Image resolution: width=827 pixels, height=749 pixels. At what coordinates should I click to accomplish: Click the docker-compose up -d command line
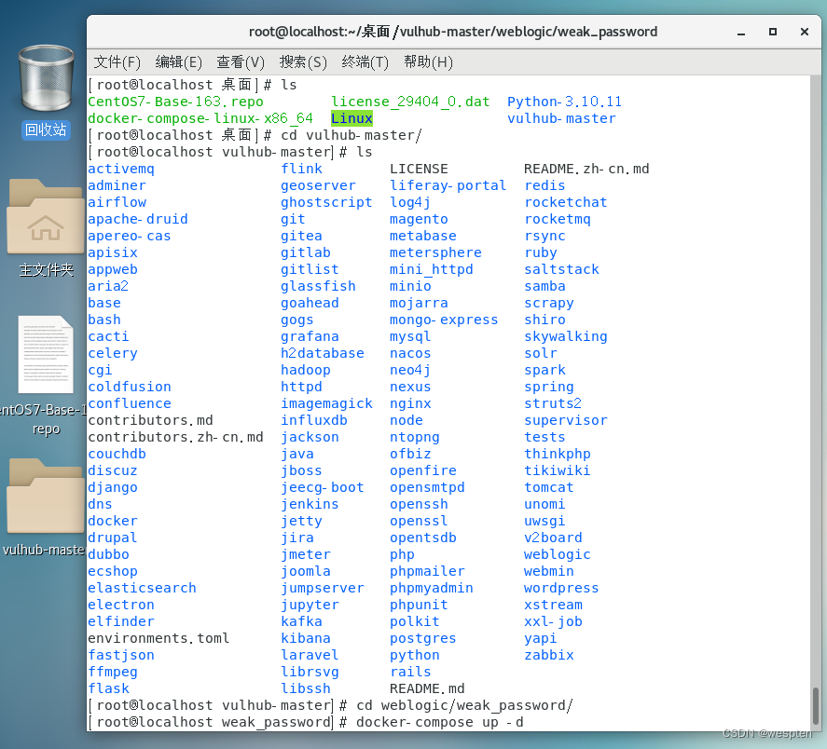(440, 722)
